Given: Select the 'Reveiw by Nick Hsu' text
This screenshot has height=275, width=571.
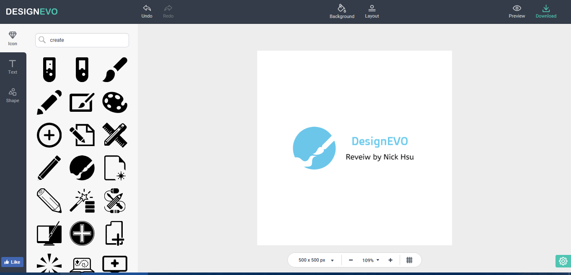Looking at the screenshot, I should click(x=380, y=157).
